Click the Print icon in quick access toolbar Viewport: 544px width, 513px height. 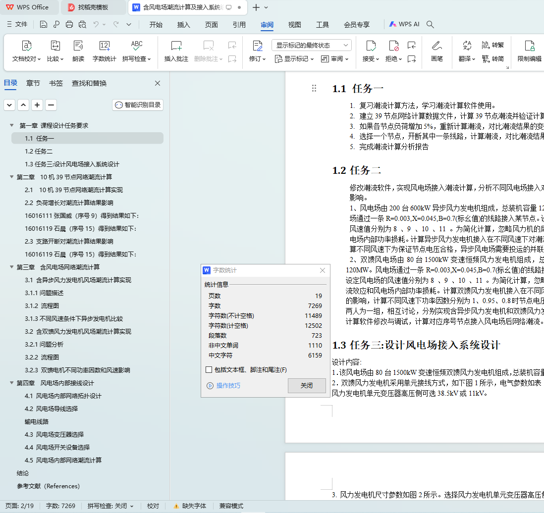(x=69, y=24)
